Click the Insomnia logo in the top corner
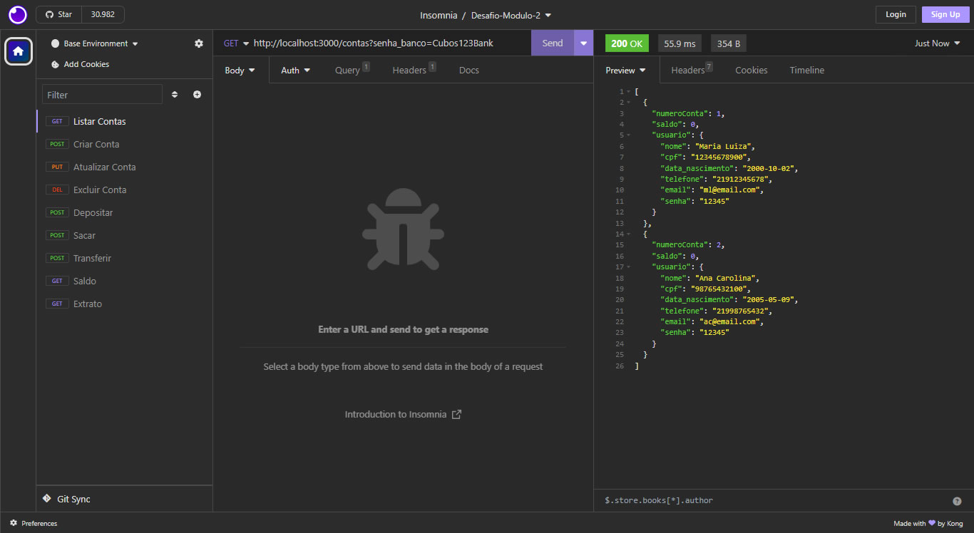974x533 pixels. point(17,14)
